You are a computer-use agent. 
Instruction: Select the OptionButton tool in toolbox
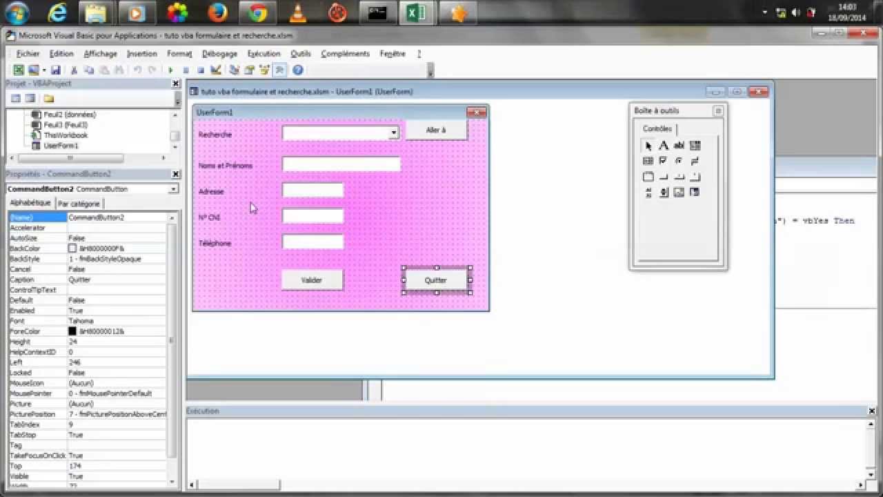pos(679,161)
